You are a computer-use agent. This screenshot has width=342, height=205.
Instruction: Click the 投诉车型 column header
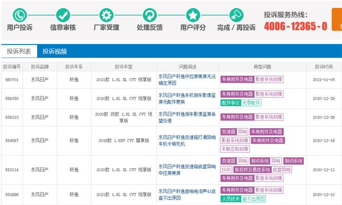[x=124, y=67]
